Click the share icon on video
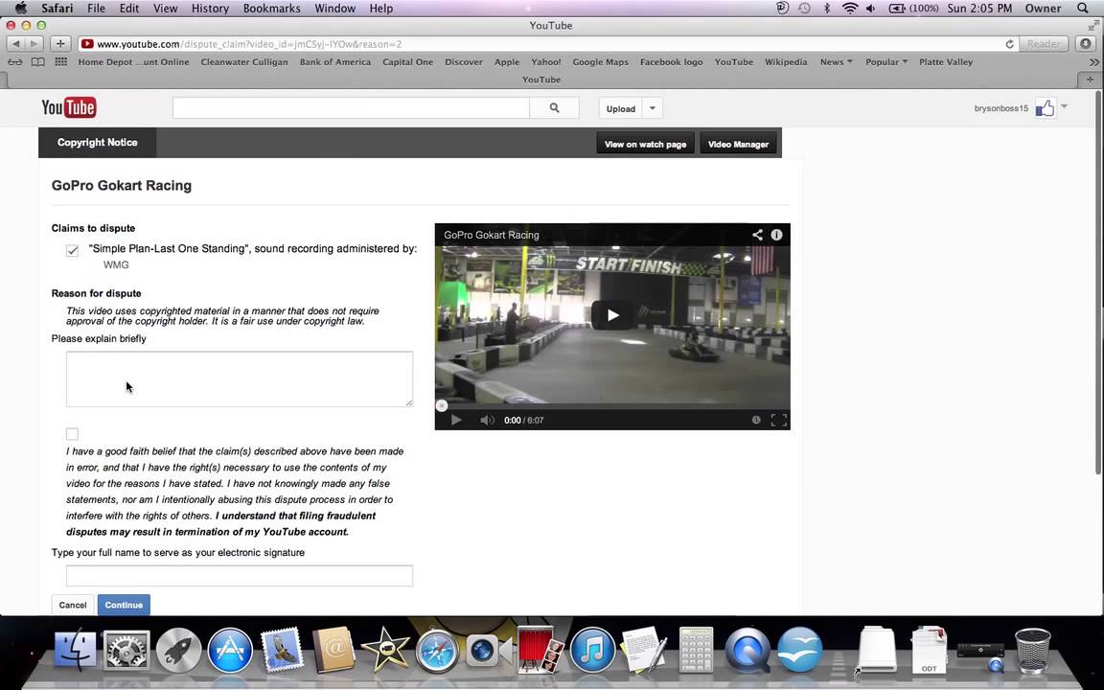1104x690 pixels. (757, 235)
